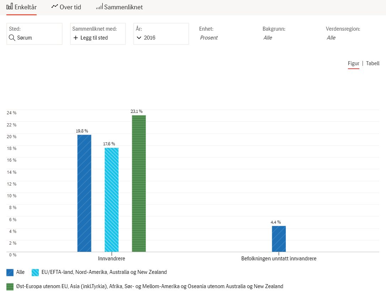This screenshot has height=297, width=386.
Task: Open the Sammenliknet med selector
Action: point(98,34)
